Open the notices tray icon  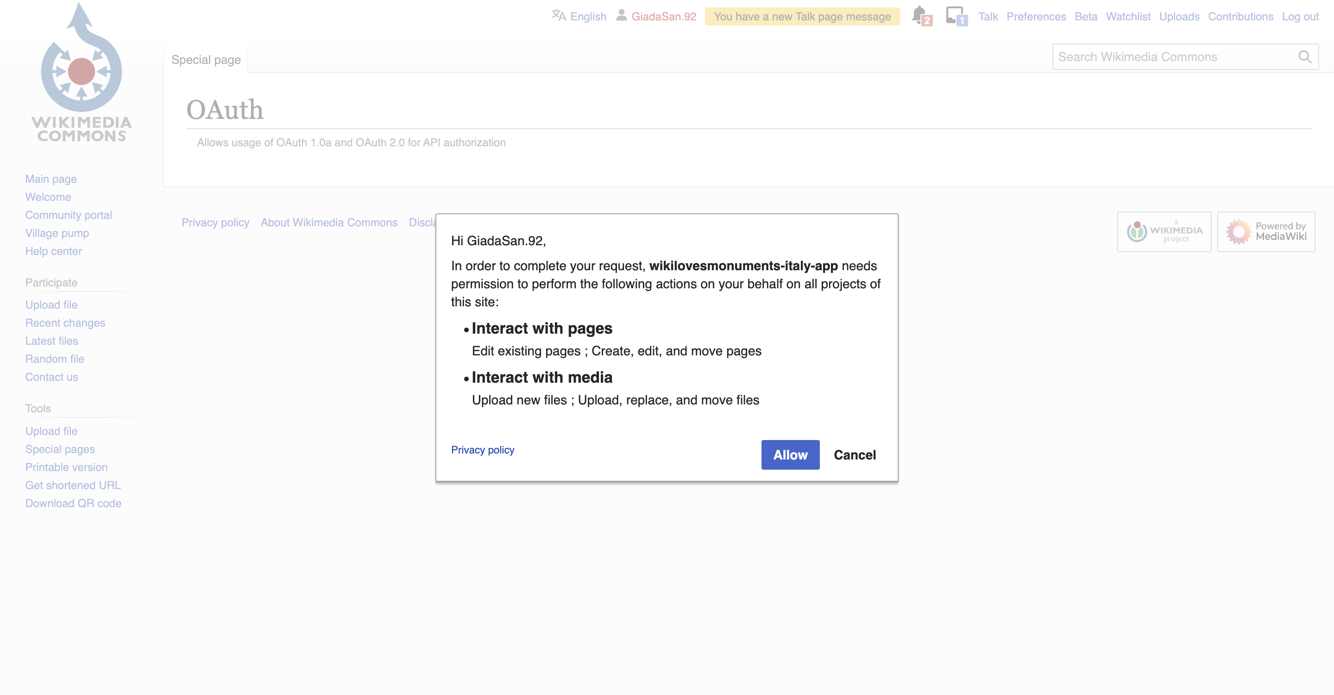(954, 14)
